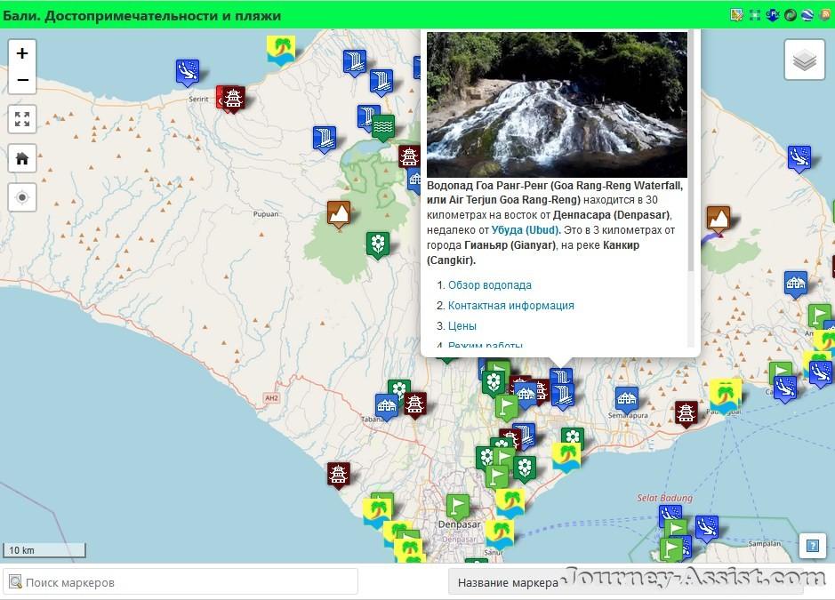Open the 'Название маркера' sort dropdown
This screenshot has width=835, height=600.
coord(626,582)
